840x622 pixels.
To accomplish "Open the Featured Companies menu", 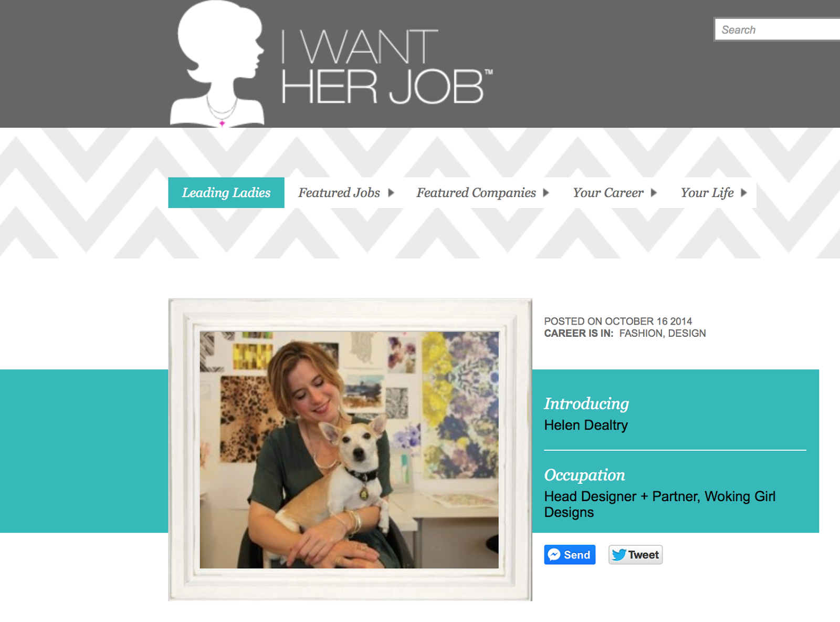I will (x=476, y=193).
